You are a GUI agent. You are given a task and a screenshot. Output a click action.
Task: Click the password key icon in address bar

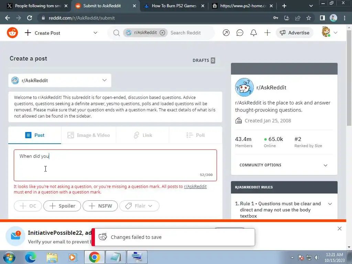(276, 18)
